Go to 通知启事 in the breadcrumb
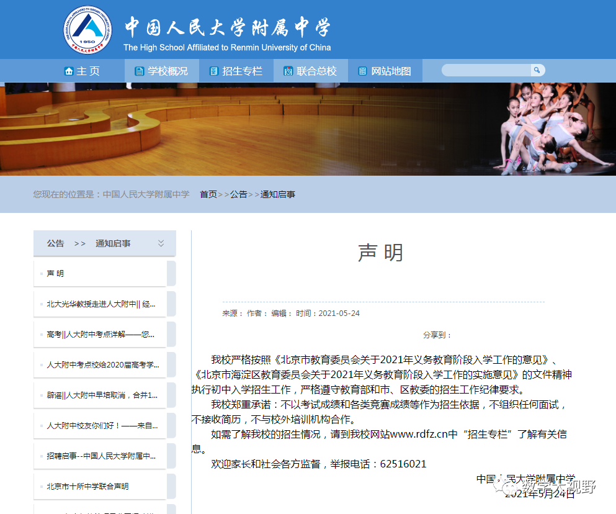The height and width of the screenshot is (514, 616). (277, 194)
